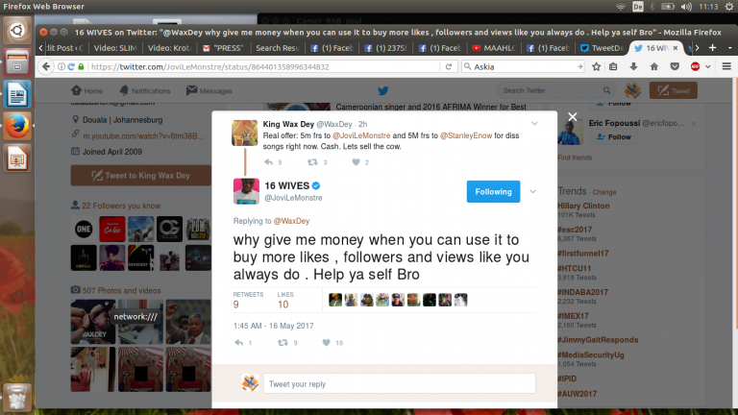Launch Firefox from the Ubuntu dock
This screenshot has height=415, width=738.
(x=17, y=126)
